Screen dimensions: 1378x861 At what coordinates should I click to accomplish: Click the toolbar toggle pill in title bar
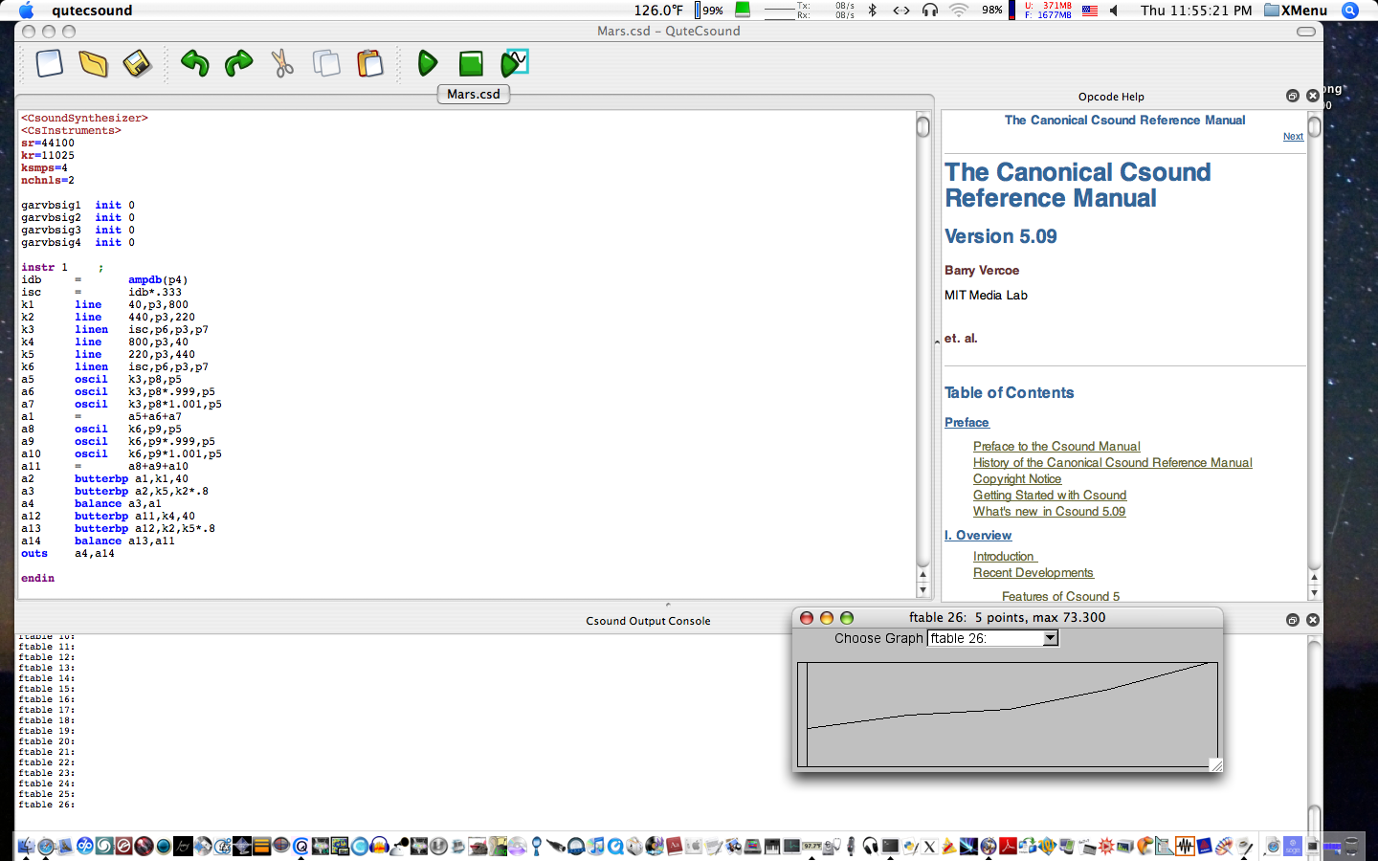tap(1305, 32)
